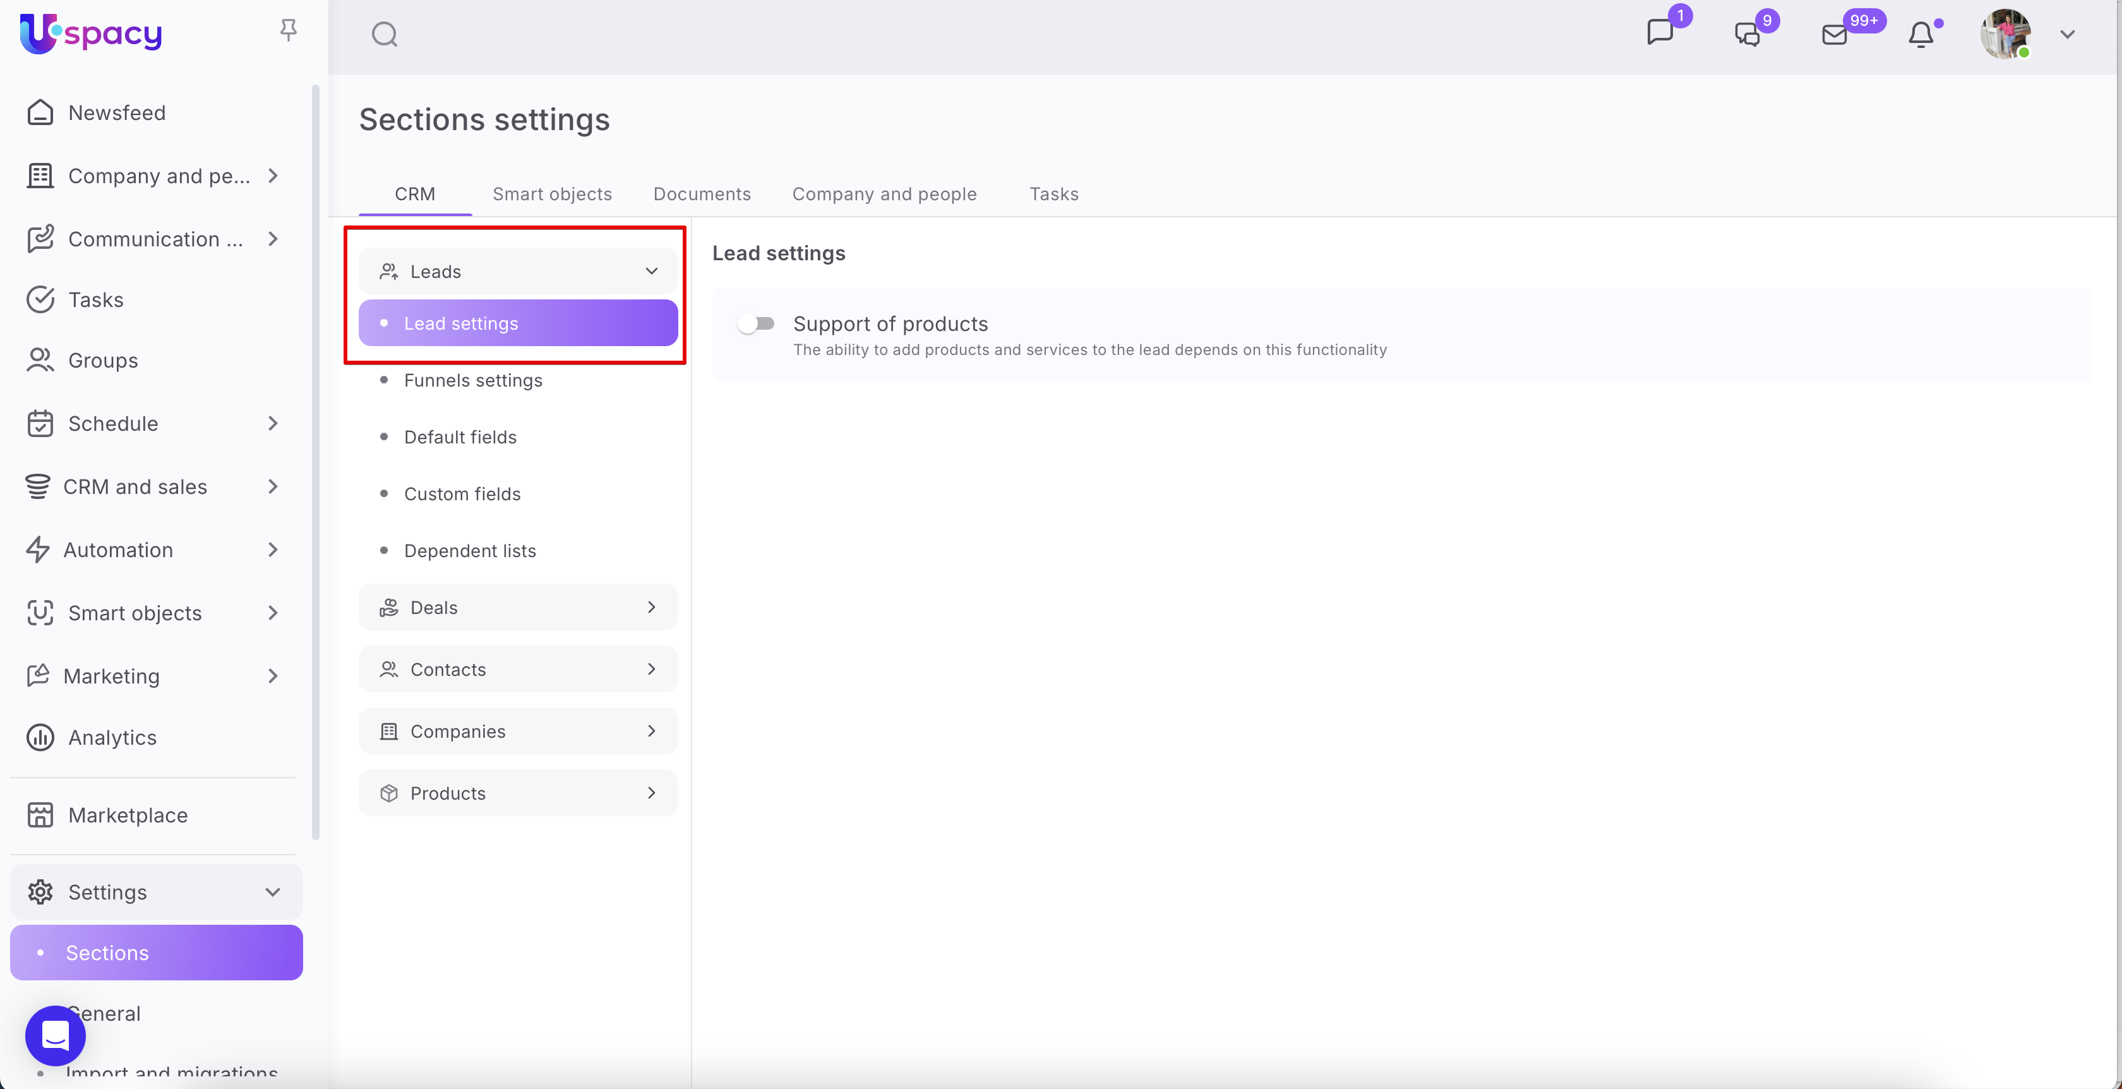The image size is (2122, 1089).
Task: Enable Support of products toggle
Action: 756,324
